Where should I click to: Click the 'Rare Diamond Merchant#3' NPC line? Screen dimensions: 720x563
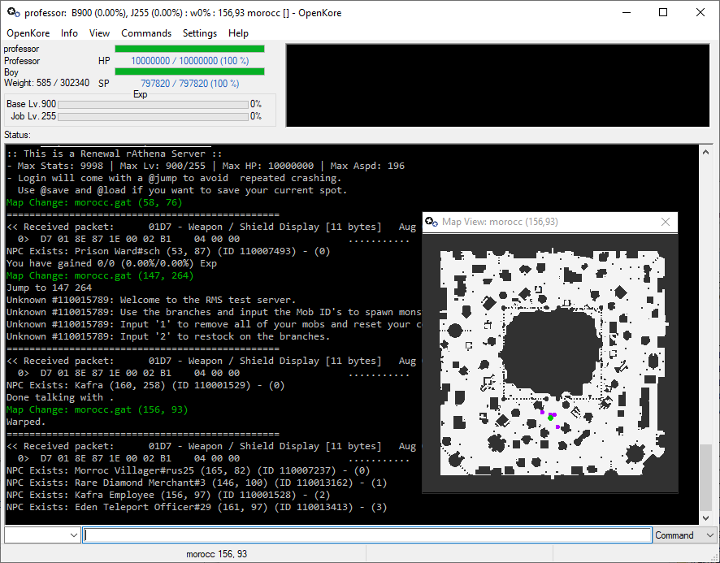point(197,483)
